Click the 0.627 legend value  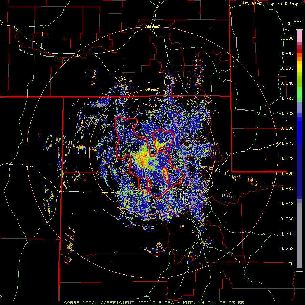coord(287,144)
